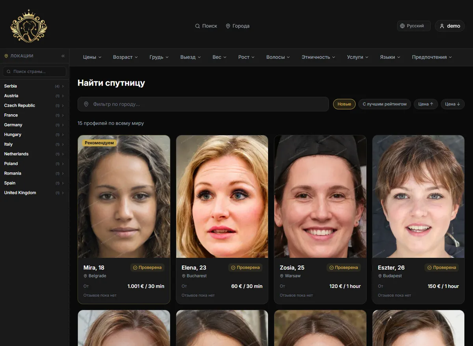Click the price 1.001 € / 30 min
473x346 pixels.
(x=146, y=286)
